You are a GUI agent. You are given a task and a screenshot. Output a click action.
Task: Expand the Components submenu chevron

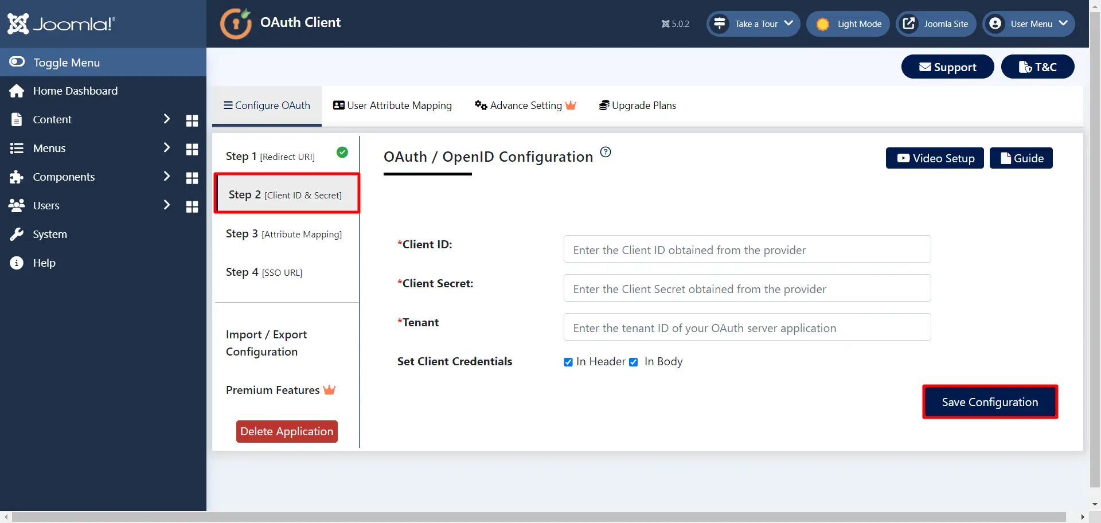(x=167, y=176)
